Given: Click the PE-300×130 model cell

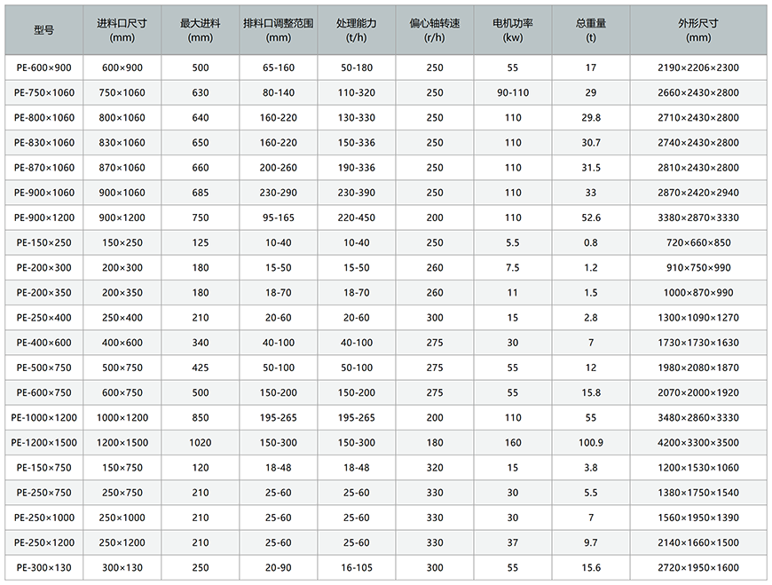Looking at the screenshot, I should [44, 567].
